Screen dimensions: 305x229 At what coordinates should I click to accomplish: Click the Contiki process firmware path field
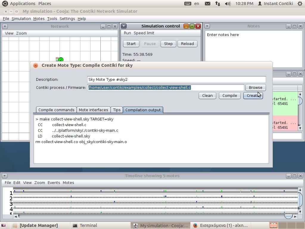166,88
